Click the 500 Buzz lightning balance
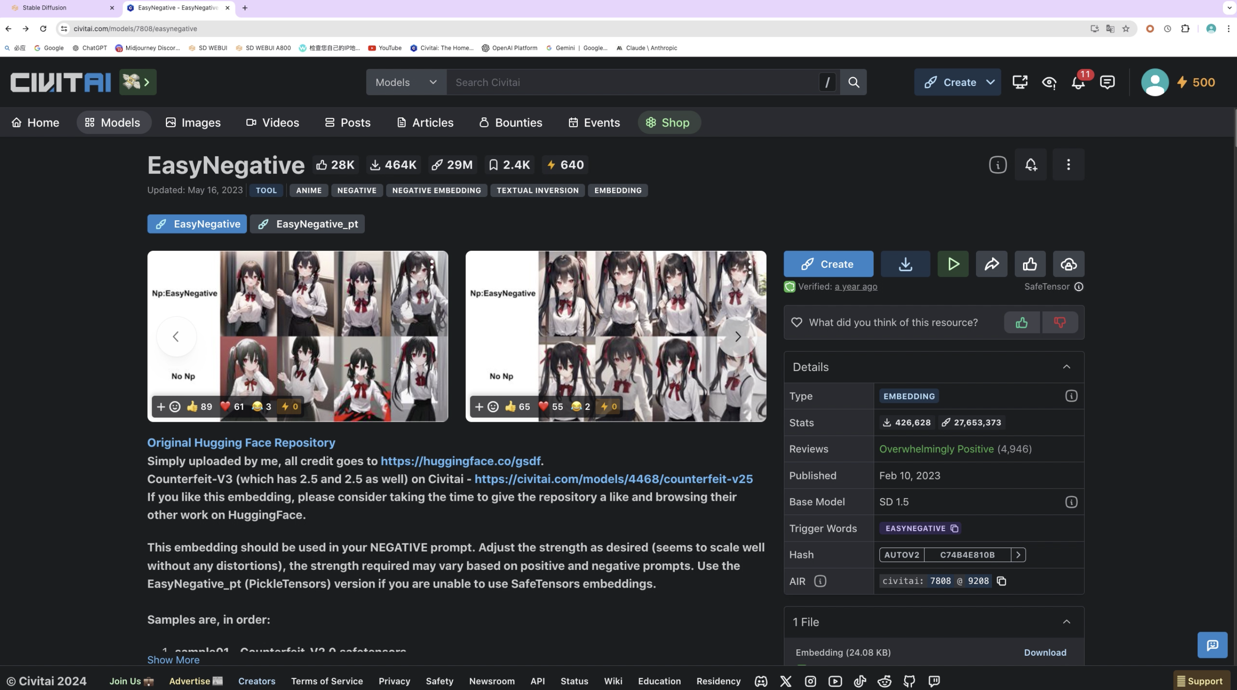This screenshot has height=690, width=1237. (x=1195, y=82)
